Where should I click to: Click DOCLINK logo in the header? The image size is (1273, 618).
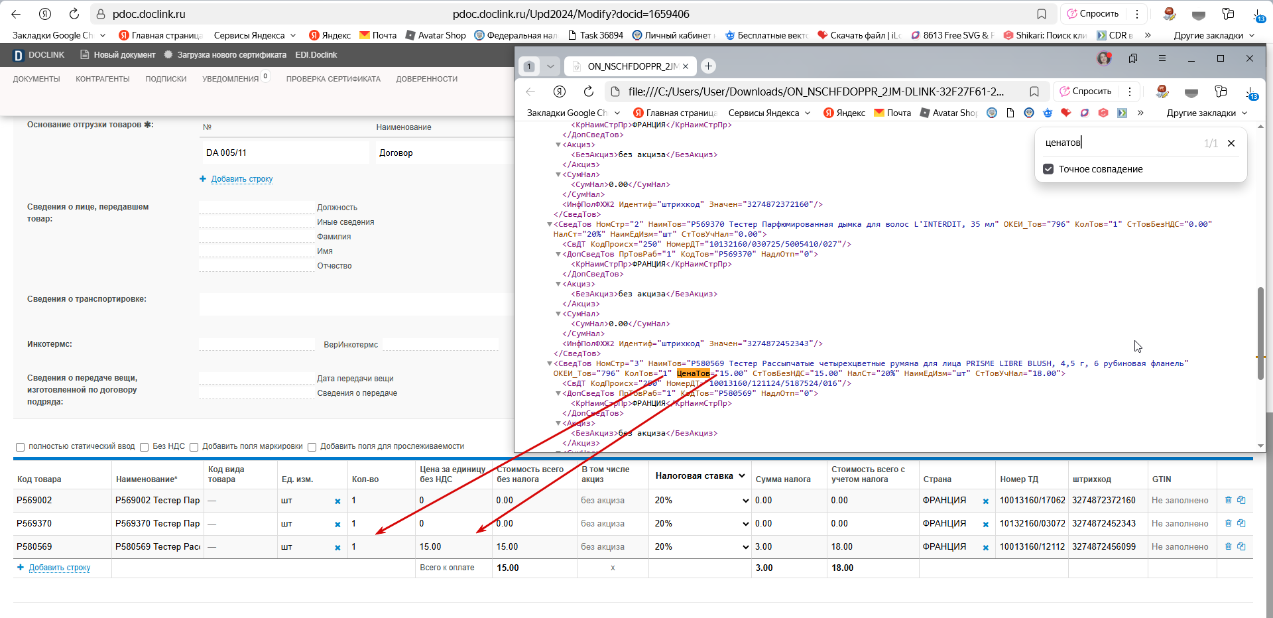click(39, 55)
